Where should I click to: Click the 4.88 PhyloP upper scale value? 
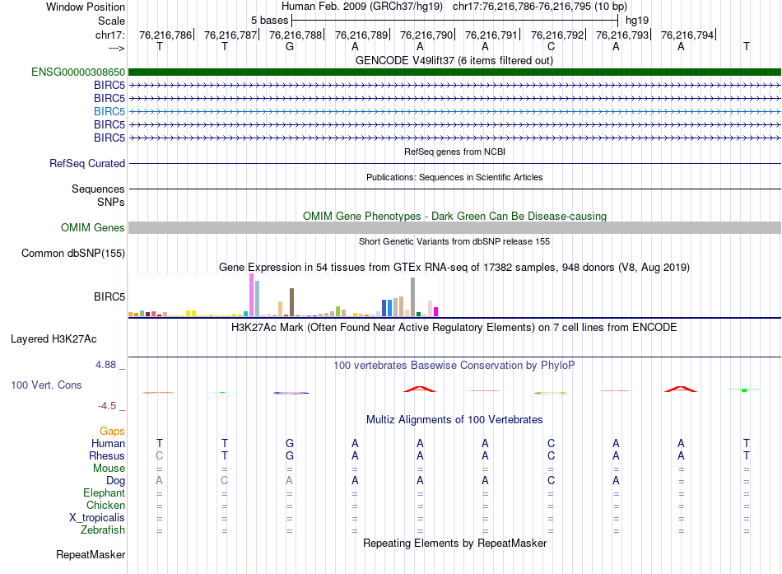pyautogui.click(x=105, y=365)
